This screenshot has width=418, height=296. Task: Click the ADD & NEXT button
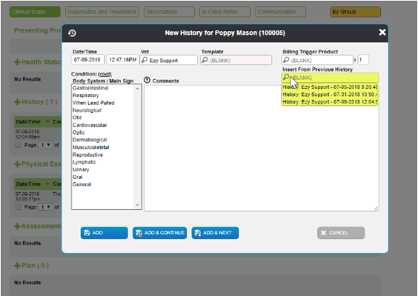point(215,233)
